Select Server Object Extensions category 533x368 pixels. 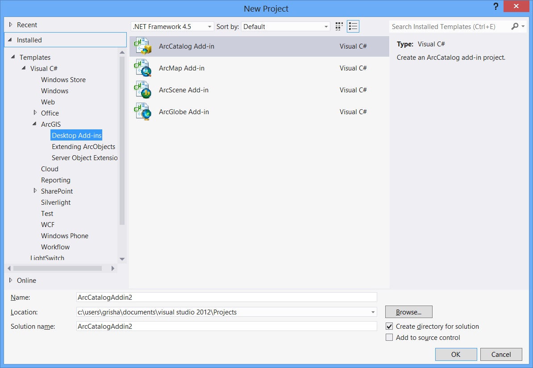pyautogui.click(x=84, y=157)
